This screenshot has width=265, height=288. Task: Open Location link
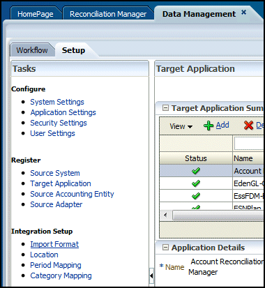coord(44,255)
